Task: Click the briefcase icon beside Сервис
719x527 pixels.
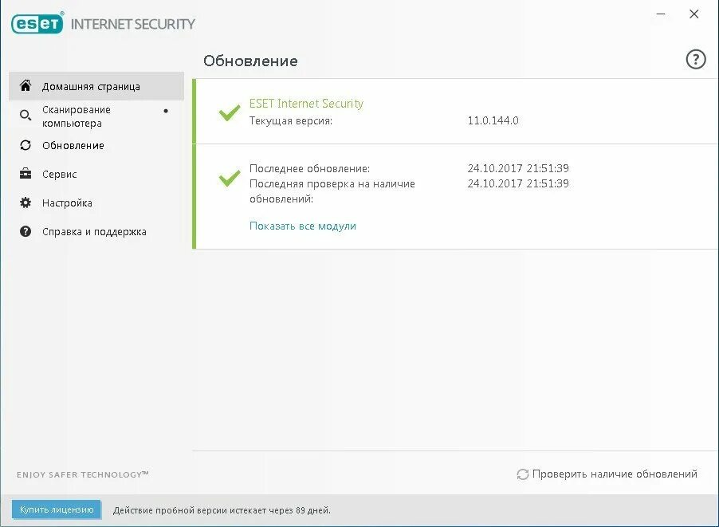Action: click(x=26, y=174)
